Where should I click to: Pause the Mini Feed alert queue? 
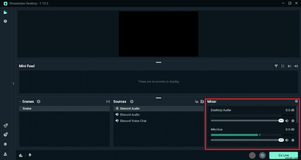pyautogui.click(x=283, y=66)
